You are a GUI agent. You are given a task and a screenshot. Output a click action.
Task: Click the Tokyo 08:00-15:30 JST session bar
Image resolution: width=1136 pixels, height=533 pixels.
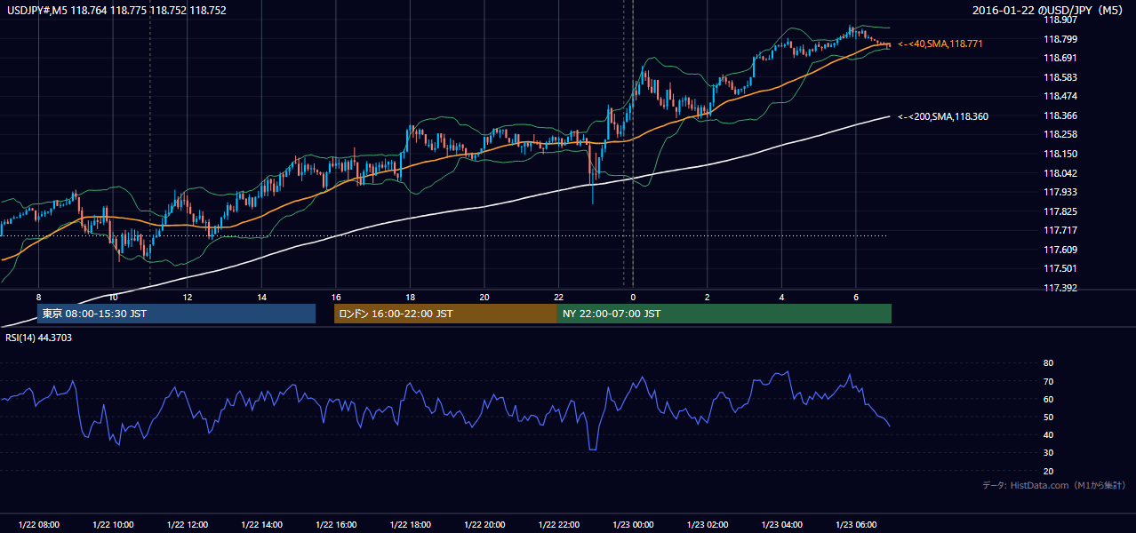click(x=176, y=314)
